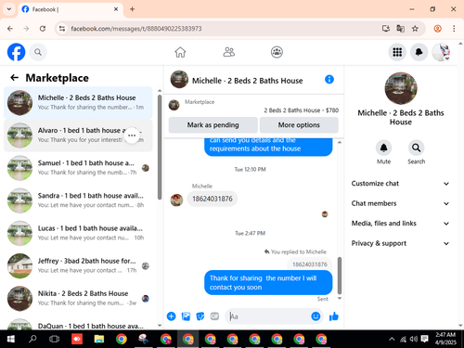Open new browser tab
This screenshot has width=464, height=348.
(x=132, y=9)
